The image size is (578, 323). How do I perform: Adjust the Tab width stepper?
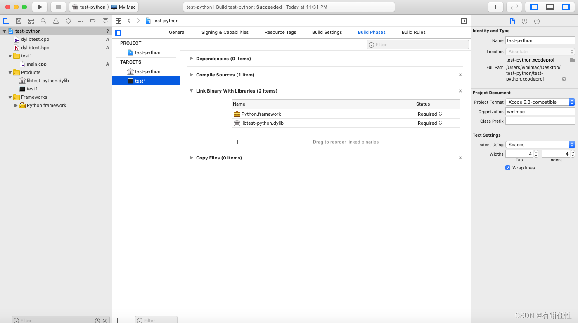tap(536, 154)
